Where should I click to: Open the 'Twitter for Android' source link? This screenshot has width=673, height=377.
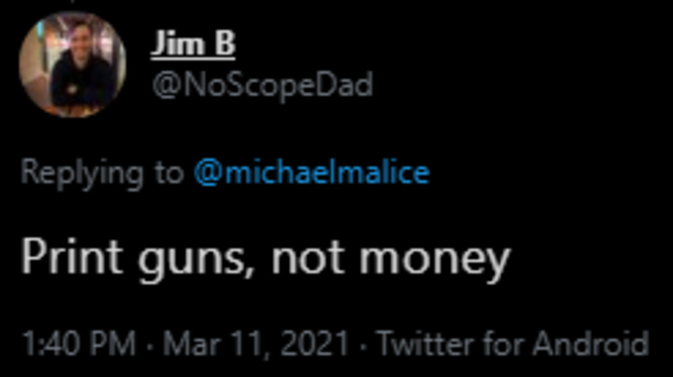coord(513,344)
